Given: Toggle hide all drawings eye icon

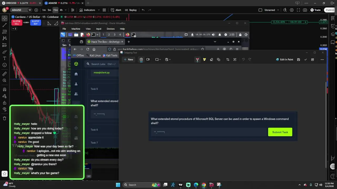Looking at the screenshot, I should point(4,109).
